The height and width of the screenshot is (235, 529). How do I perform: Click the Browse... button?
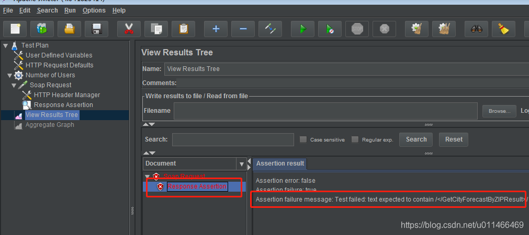(499, 111)
